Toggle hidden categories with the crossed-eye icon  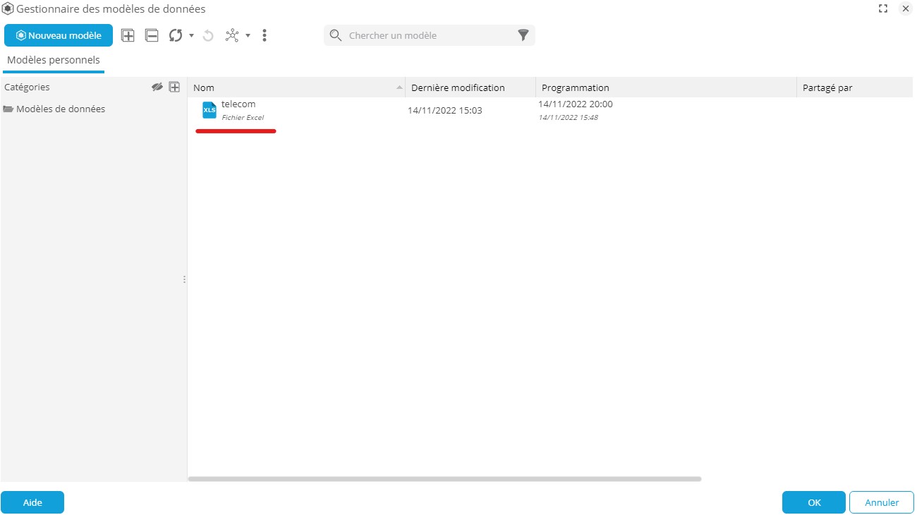point(157,87)
